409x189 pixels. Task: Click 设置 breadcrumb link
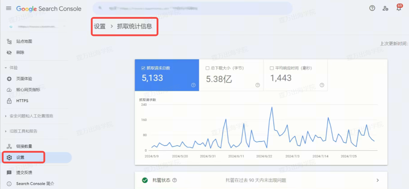click(x=100, y=26)
